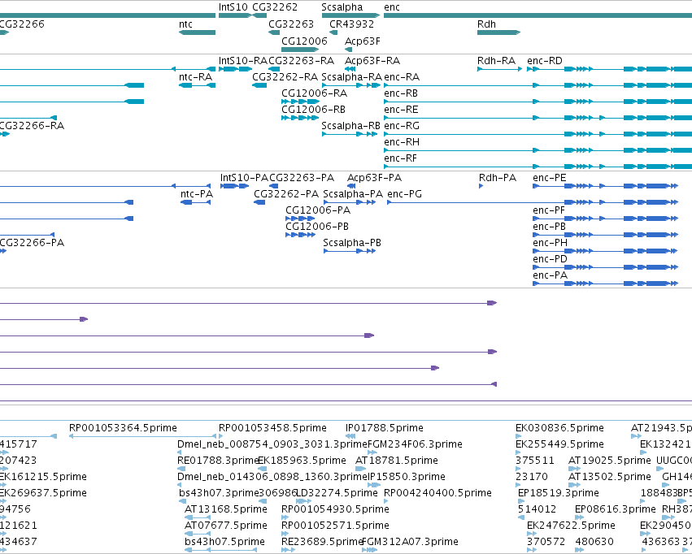The height and width of the screenshot is (554, 692).
Task: Select the enc-PF protein label
Action: point(549,210)
